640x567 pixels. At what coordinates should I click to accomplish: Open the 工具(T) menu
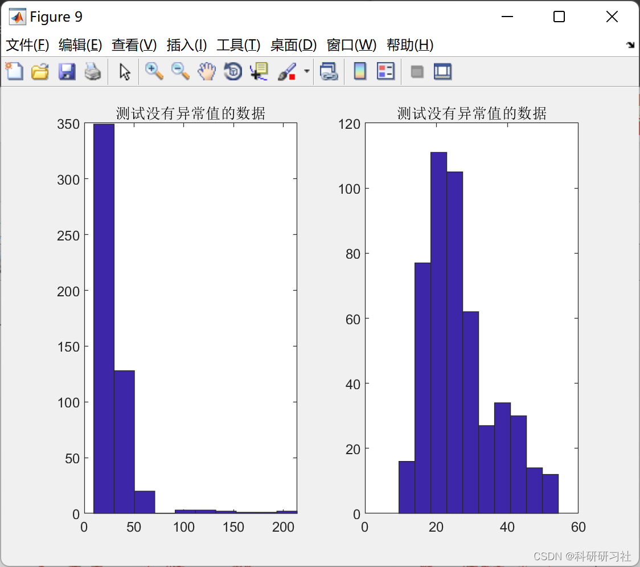[x=239, y=45]
